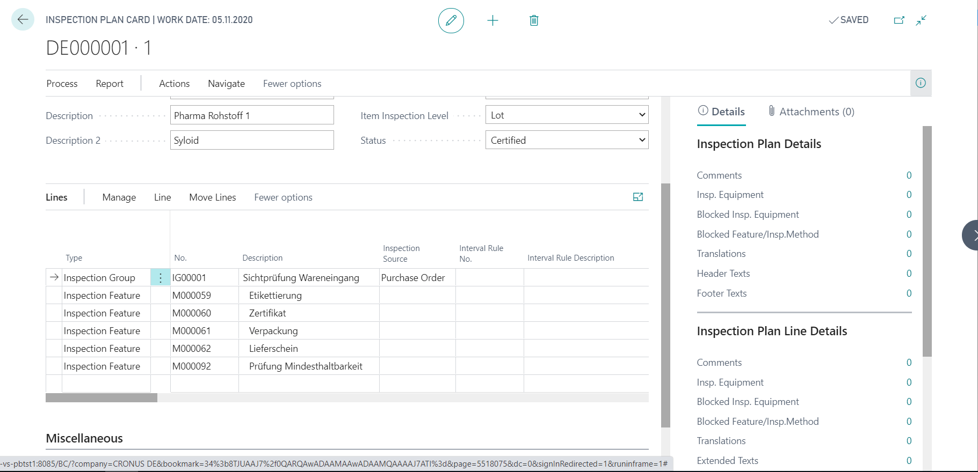Open row options for Inspection Group line
This screenshot has height=472, width=978.
[161, 278]
